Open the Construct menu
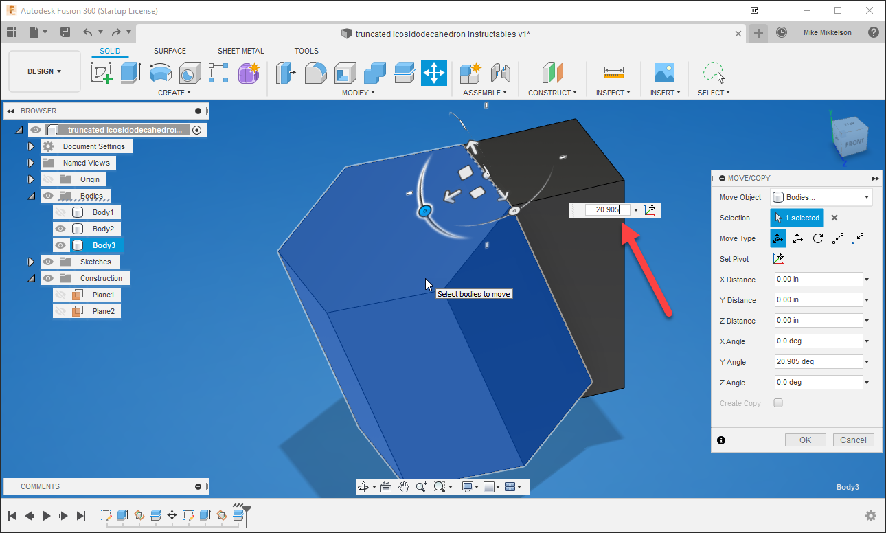 pyautogui.click(x=553, y=92)
